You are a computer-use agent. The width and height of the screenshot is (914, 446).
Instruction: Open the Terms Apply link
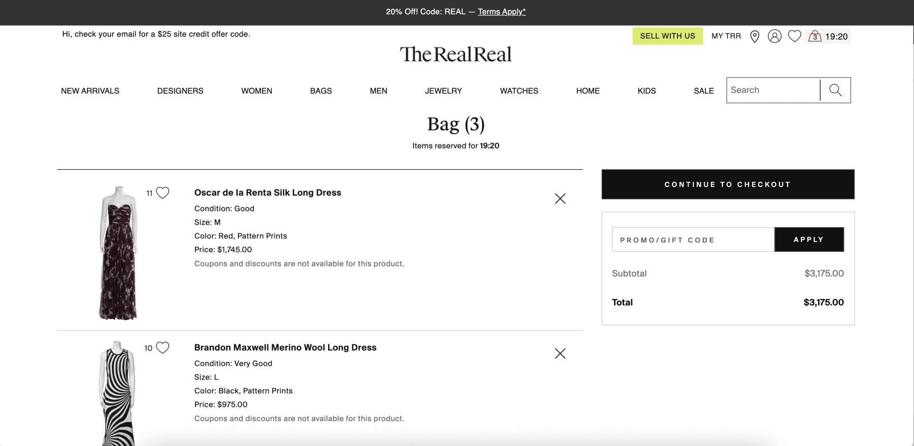point(502,12)
